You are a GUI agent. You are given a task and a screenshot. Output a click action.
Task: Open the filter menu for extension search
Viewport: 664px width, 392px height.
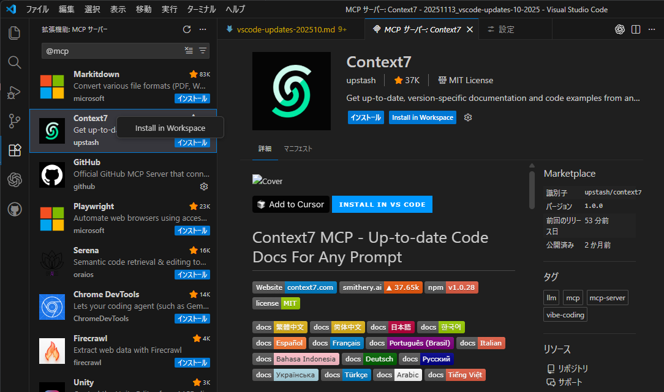click(x=203, y=51)
